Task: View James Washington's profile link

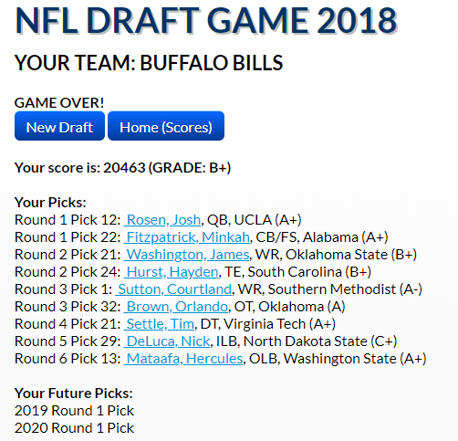Action: click(187, 255)
